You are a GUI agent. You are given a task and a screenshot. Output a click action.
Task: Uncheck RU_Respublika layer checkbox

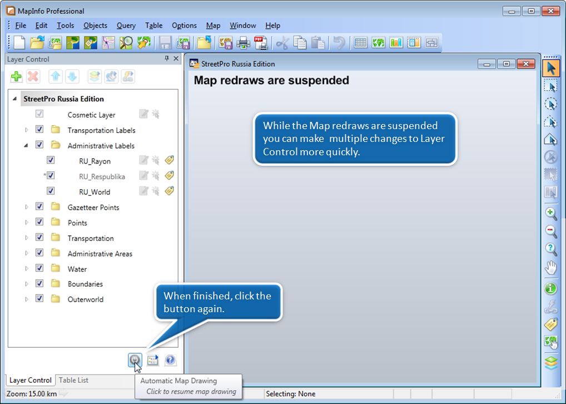[x=51, y=175]
